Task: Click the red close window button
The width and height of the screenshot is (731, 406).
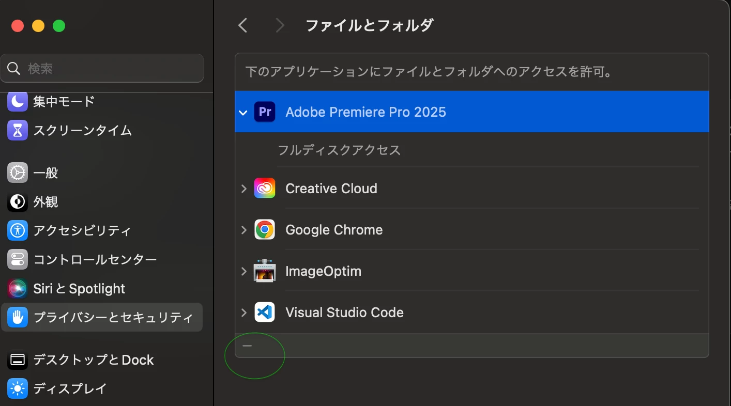Action: click(18, 26)
